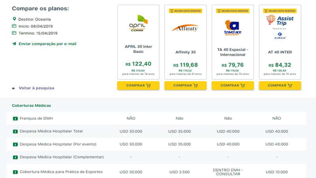Click the back arrow beside Voltar à pesquisa
The image size is (316, 178).
point(13,88)
